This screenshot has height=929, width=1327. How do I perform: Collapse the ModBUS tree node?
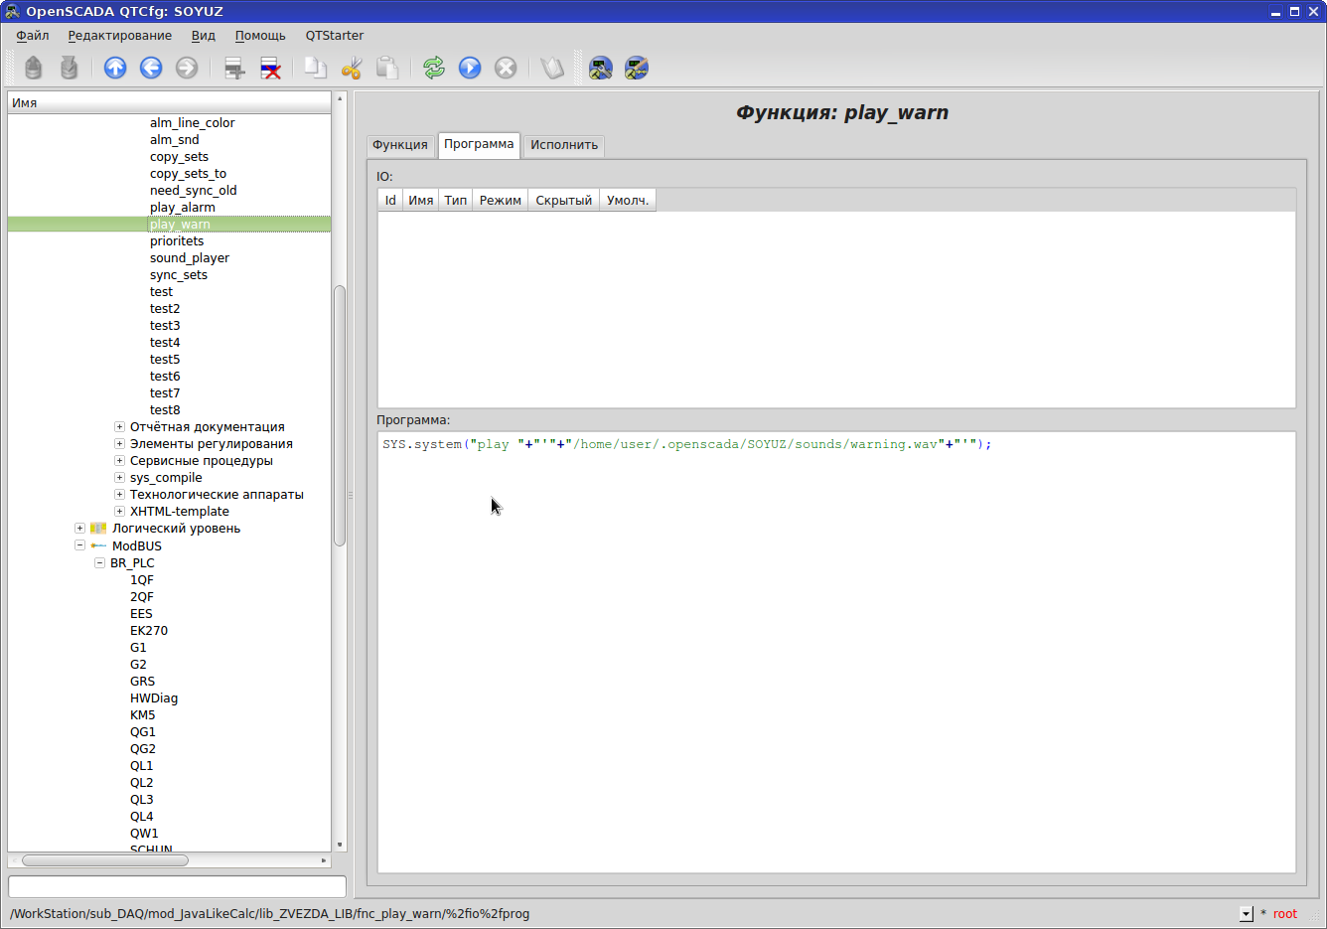[79, 545]
